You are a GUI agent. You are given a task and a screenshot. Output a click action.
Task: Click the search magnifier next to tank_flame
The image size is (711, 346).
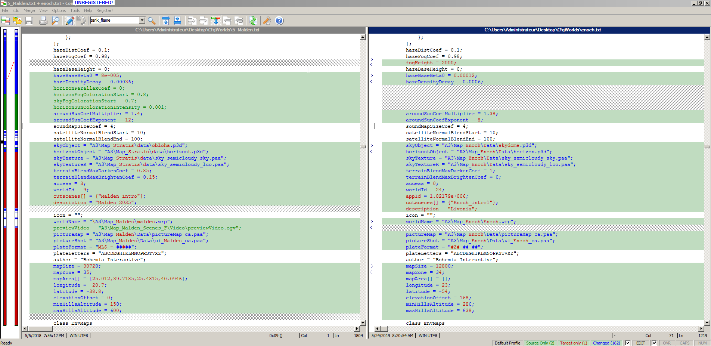point(152,21)
